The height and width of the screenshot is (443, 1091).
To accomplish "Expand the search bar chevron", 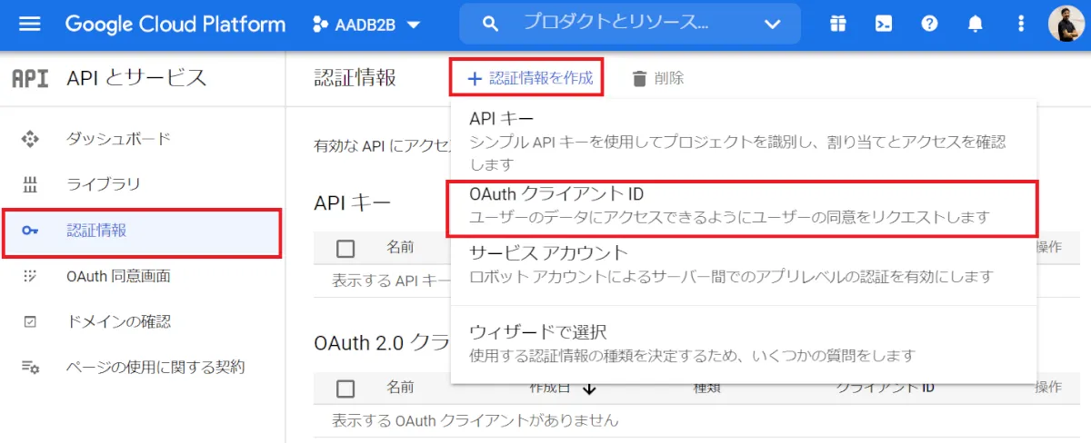I will click(x=773, y=25).
